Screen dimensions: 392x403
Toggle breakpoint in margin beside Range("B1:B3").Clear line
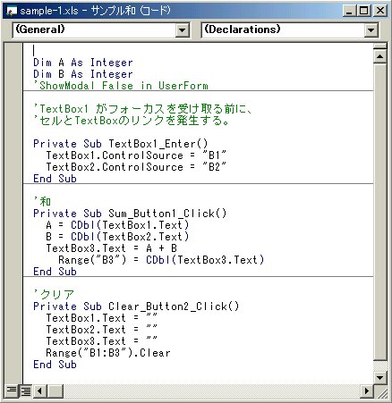click(13, 353)
